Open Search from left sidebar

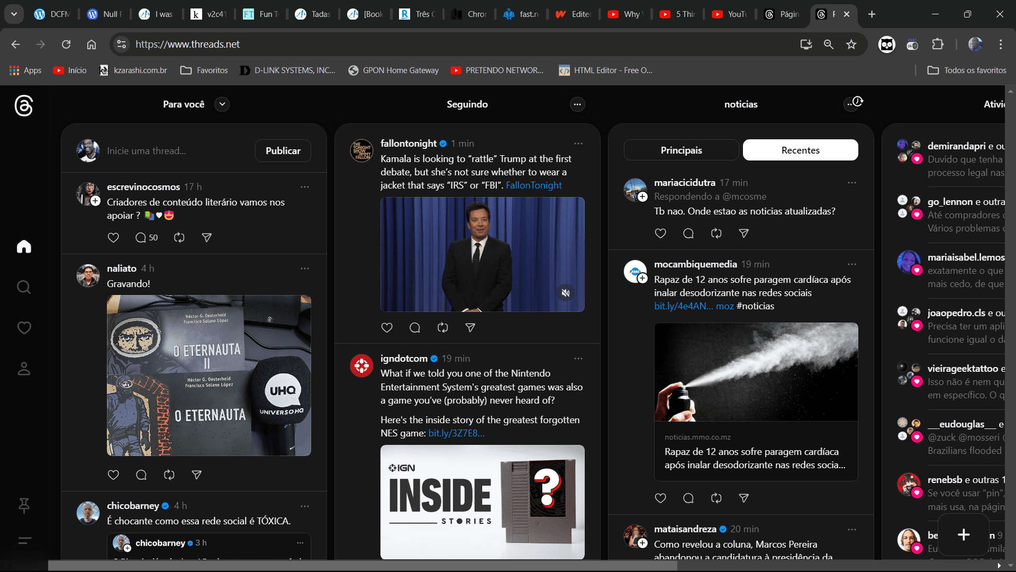(x=24, y=287)
